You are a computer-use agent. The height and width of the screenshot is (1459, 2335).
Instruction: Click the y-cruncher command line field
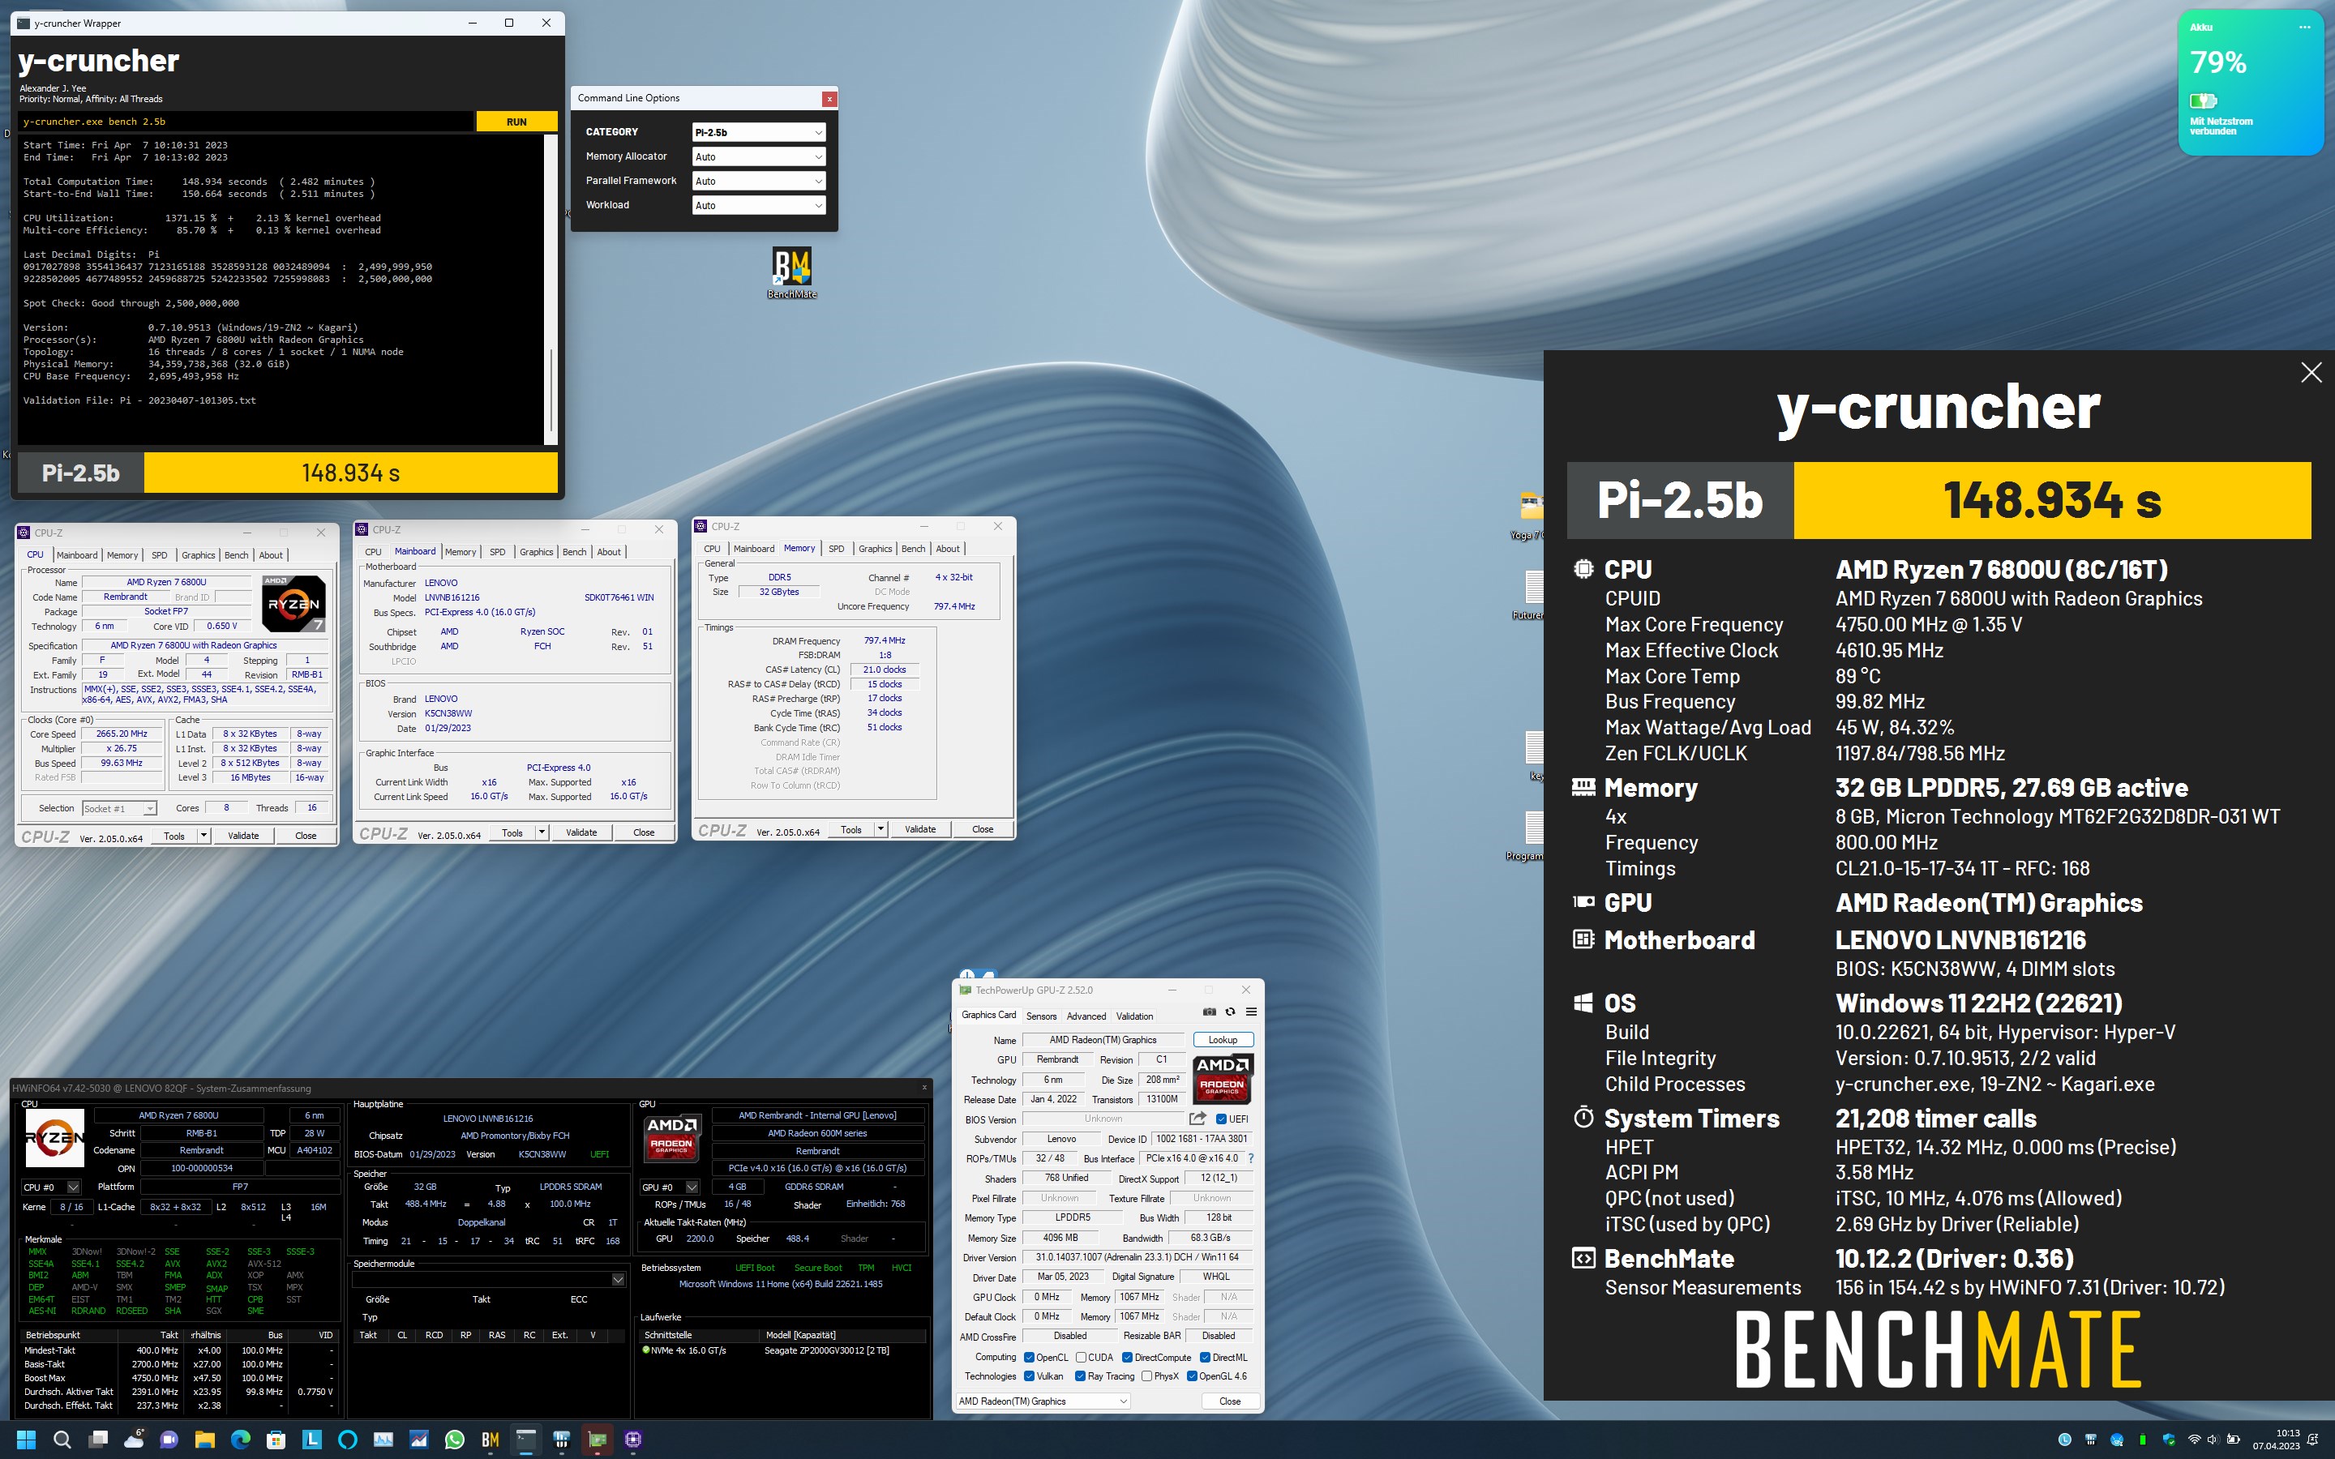click(246, 122)
